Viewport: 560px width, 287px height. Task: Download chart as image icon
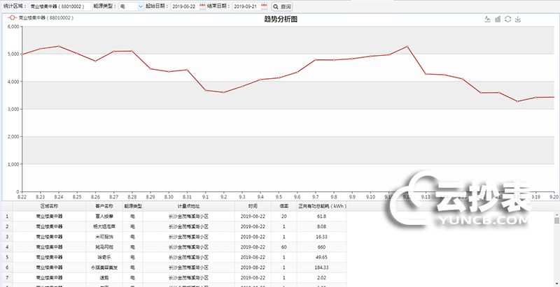(x=518, y=20)
